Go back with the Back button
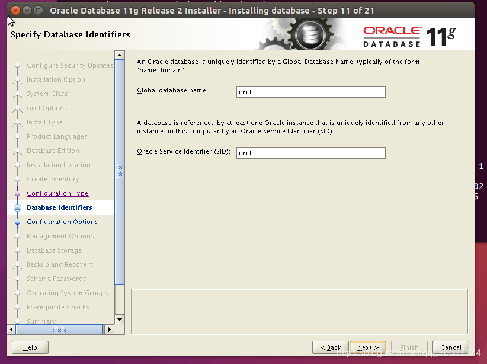This screenshot has height=364, width=487. [331, 347]
